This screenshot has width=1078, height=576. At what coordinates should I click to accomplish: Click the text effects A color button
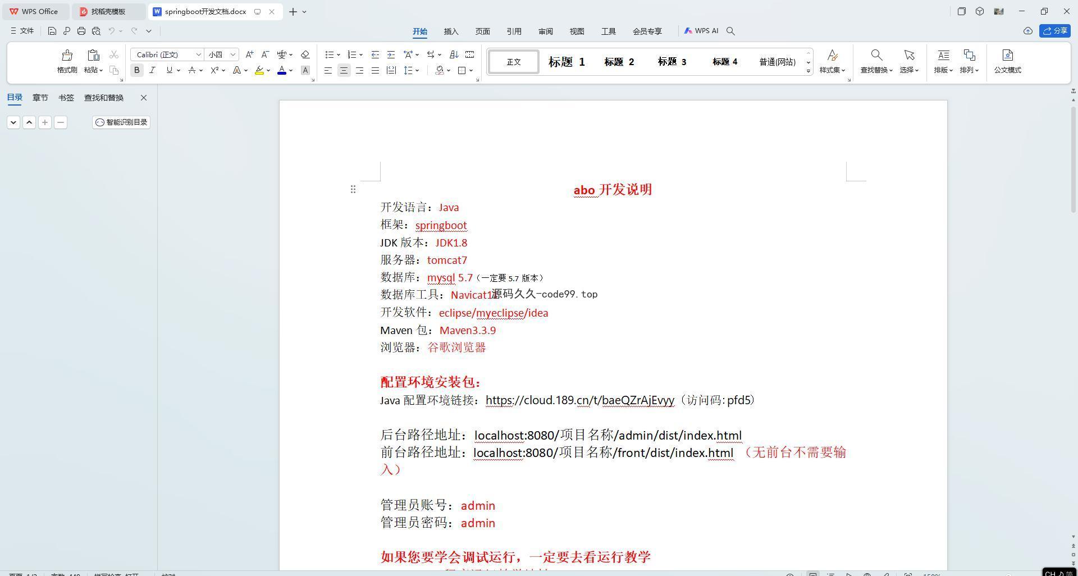(x=237, y=70)
